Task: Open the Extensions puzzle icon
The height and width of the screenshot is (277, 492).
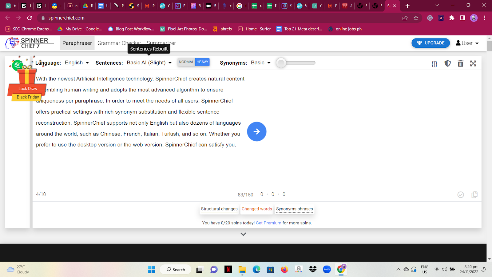Action: 452,18
